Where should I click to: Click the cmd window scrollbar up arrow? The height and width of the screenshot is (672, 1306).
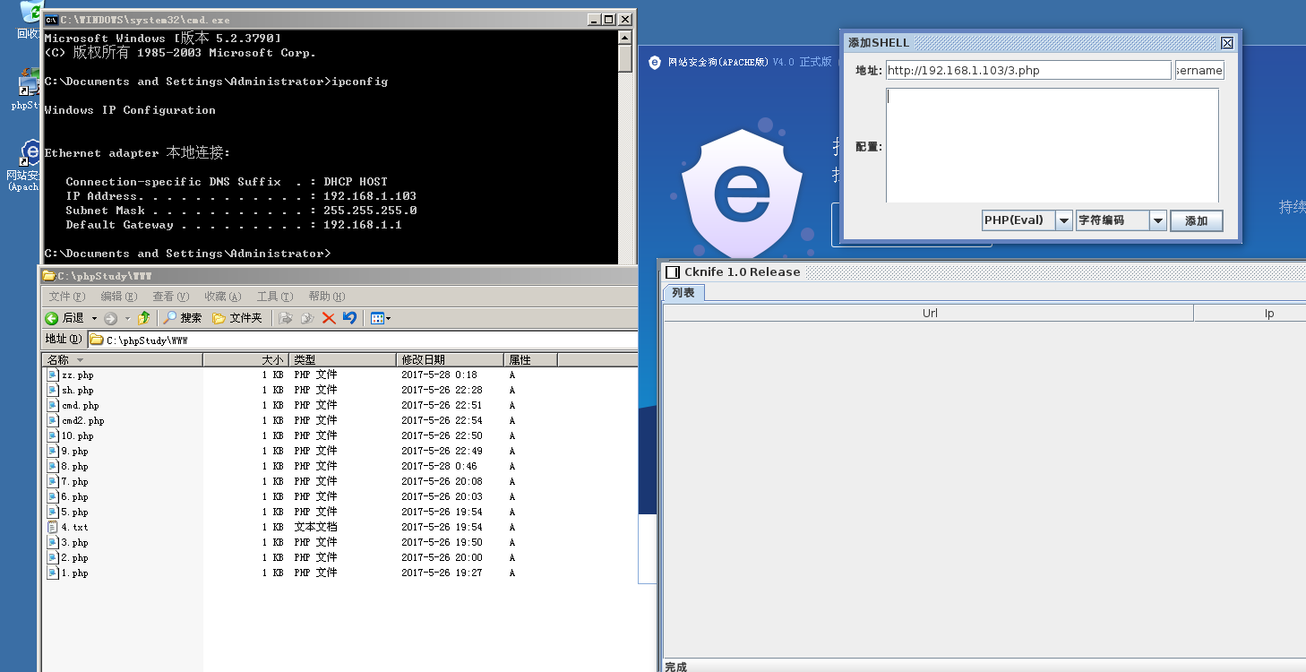coord(625,36)
